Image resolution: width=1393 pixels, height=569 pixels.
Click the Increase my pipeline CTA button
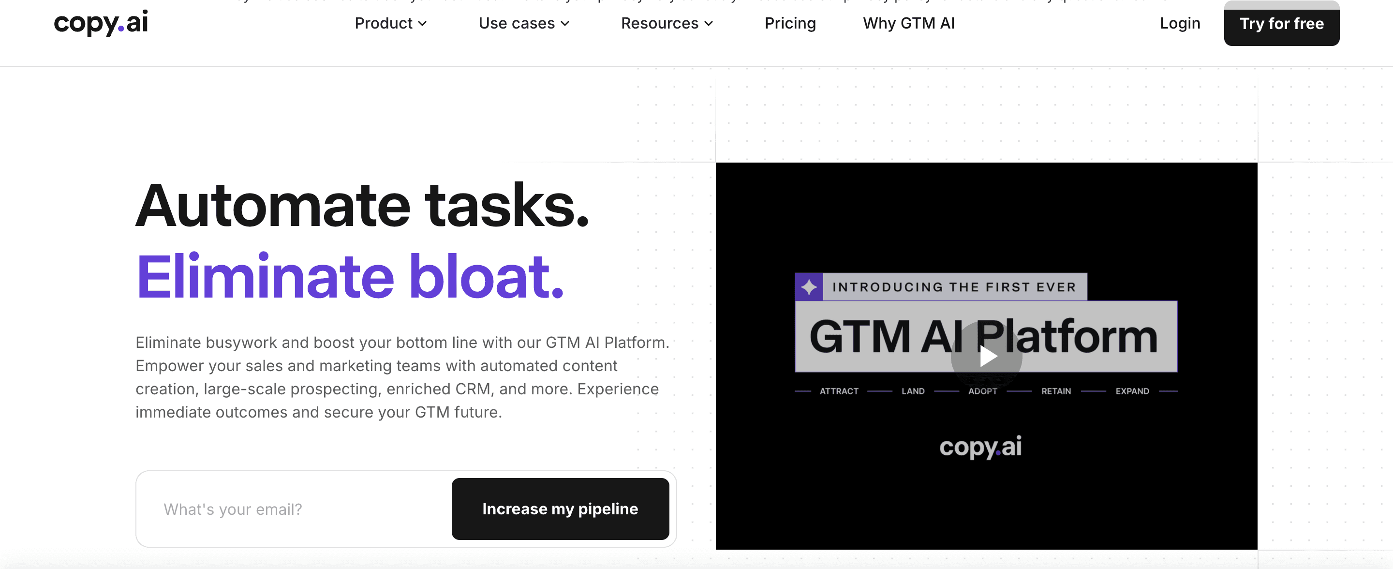[560, 509]
